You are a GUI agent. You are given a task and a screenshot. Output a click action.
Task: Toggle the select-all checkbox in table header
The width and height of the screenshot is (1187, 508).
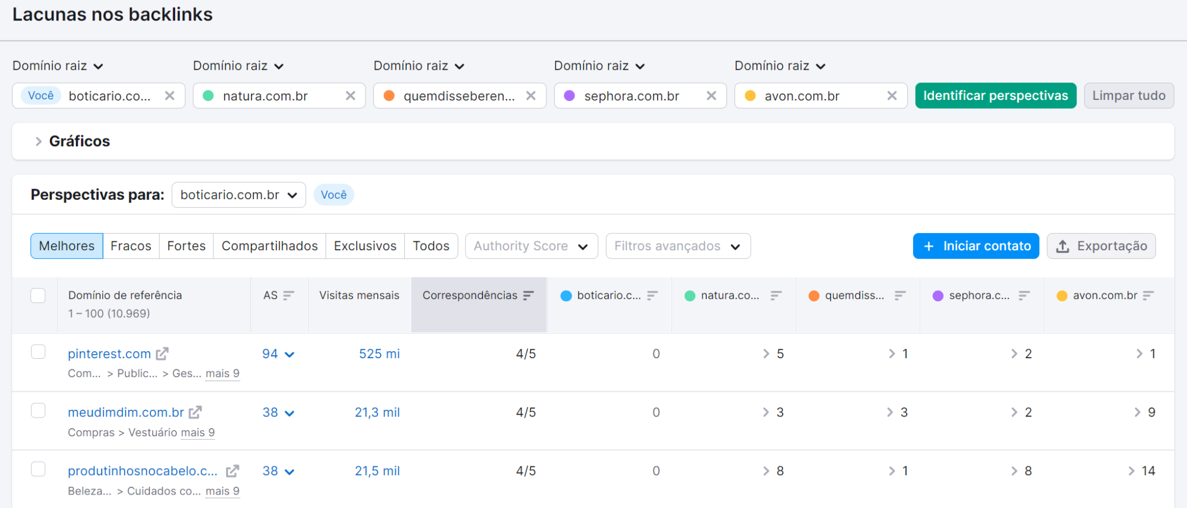coord(38,295)
